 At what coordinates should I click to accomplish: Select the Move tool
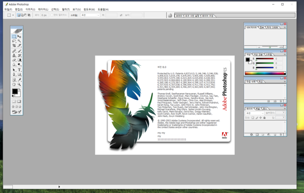click(x=19, y=36)
